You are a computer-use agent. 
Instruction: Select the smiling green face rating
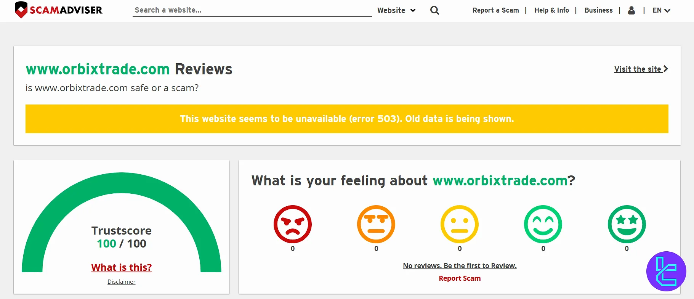pos(543,224)
